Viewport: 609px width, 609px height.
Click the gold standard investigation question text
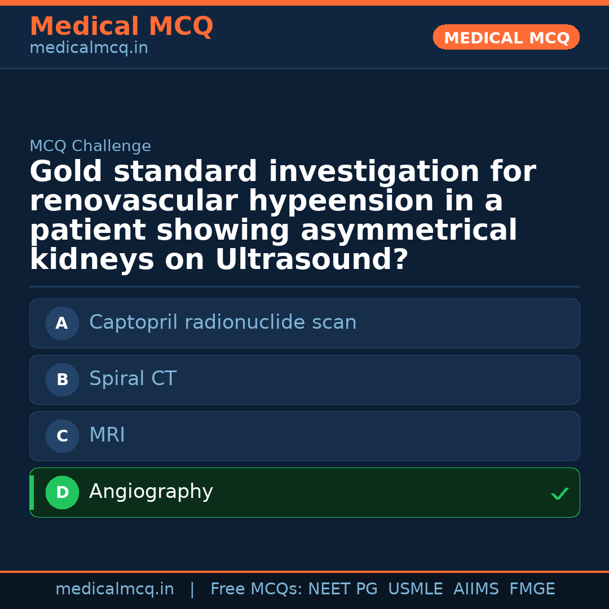282,215
